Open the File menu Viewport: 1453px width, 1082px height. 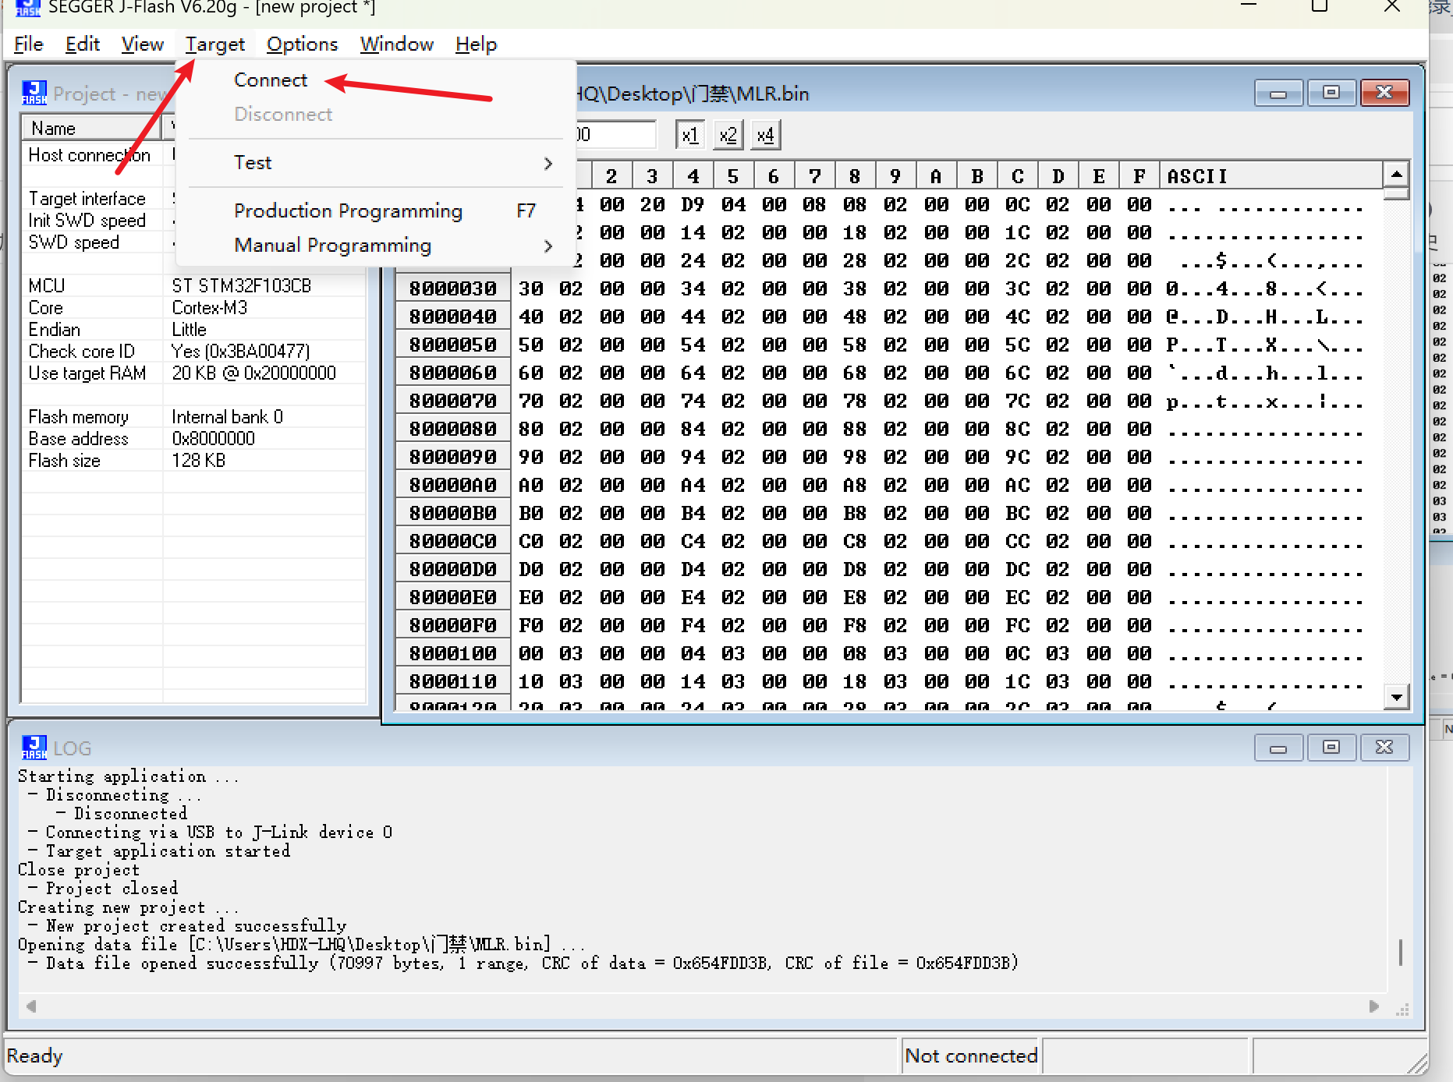pos(29,44)
